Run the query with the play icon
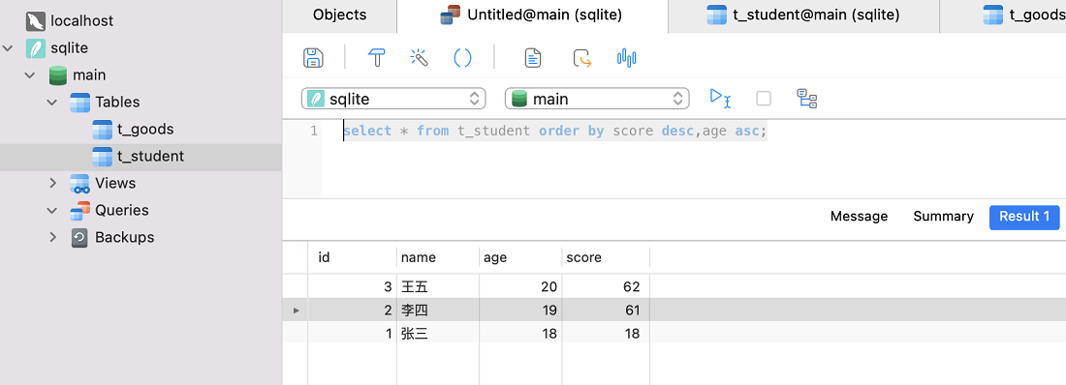The image size is (1066, 385). pyautogui.click(x=720, y=98)
